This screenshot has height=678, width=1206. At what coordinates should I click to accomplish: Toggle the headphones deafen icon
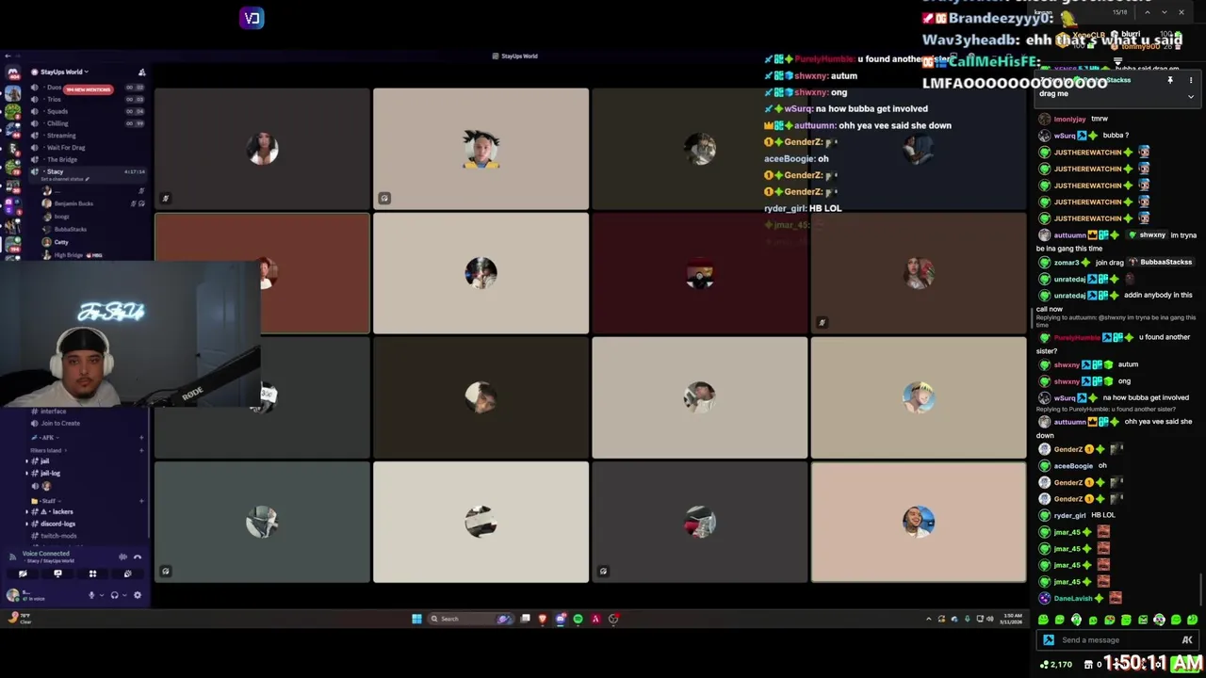tap(114, 595)
